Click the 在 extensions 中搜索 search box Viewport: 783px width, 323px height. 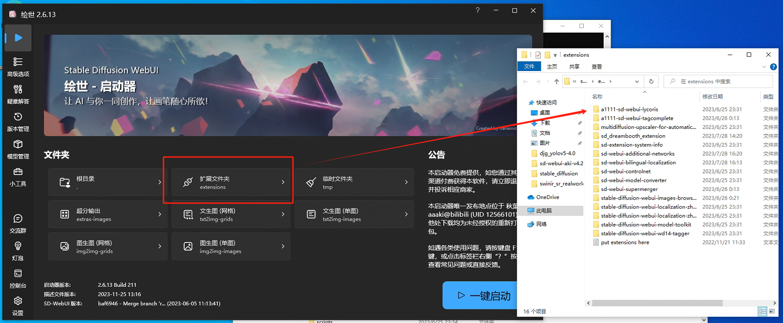718,81
